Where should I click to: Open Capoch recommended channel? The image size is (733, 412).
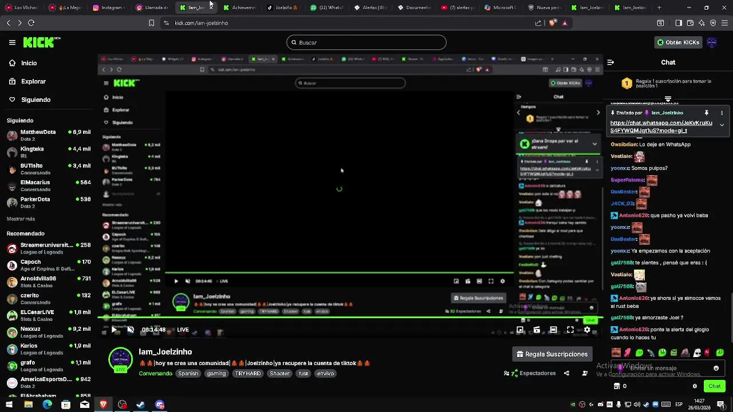pos(49,265)
